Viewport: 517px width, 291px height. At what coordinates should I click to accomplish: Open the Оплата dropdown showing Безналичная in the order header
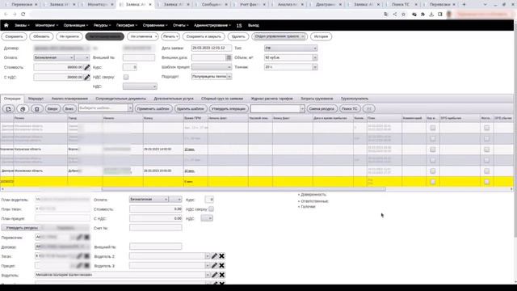54,57
